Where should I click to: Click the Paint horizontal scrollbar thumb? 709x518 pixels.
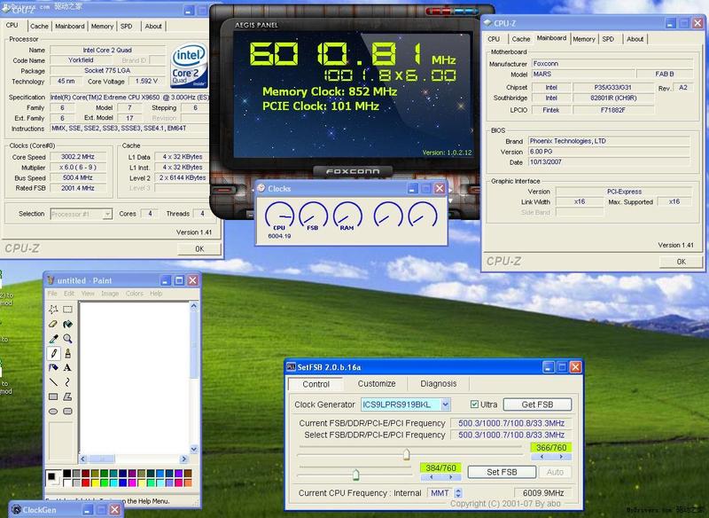point(101,459)
